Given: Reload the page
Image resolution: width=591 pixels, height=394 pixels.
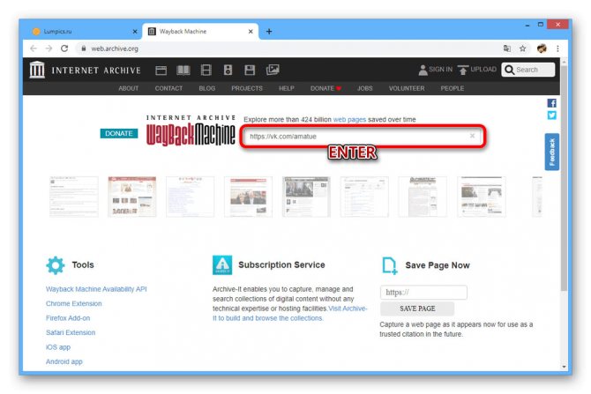Looking at the screenshot, I should (x=64, y=48).
